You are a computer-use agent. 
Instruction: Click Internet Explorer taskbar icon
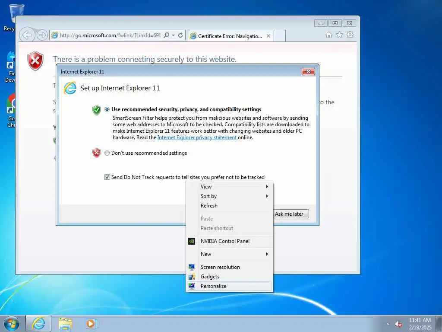click(38, 323)
